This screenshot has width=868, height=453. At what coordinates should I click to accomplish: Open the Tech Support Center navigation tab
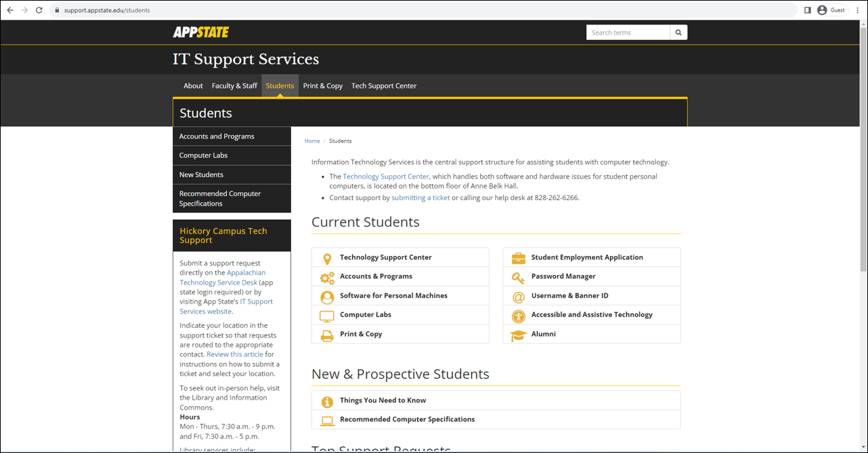tap(384, 86)
